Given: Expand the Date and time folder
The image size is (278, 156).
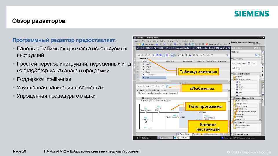Looking at the screenshot, I should coord(232,101).
